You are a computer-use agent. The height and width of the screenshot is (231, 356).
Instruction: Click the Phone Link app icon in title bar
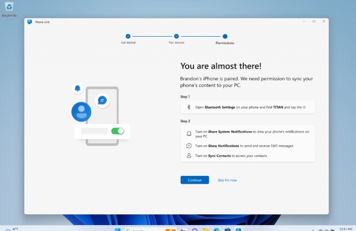click(30, 22)
